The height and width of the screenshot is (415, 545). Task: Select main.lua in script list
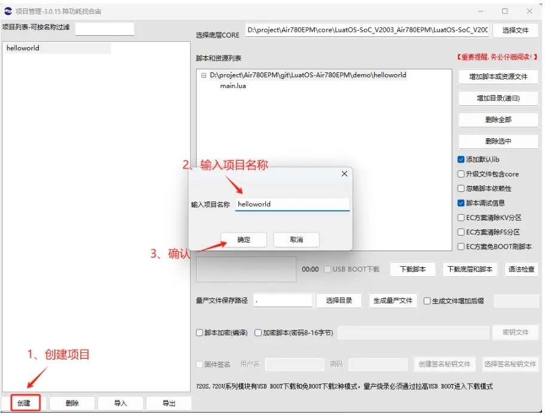coord(232,86)
